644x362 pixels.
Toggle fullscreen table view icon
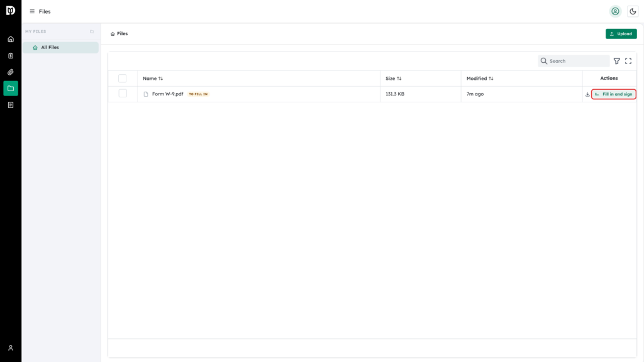628,61
